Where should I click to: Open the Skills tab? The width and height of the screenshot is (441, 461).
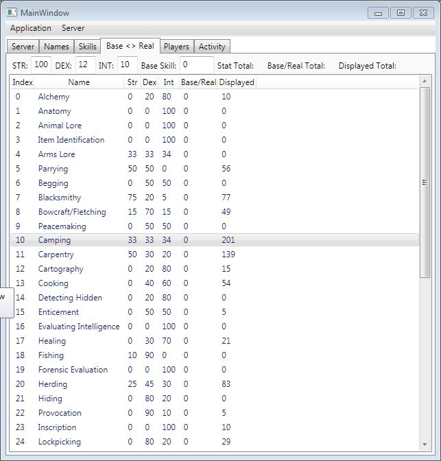coord(88,47)
